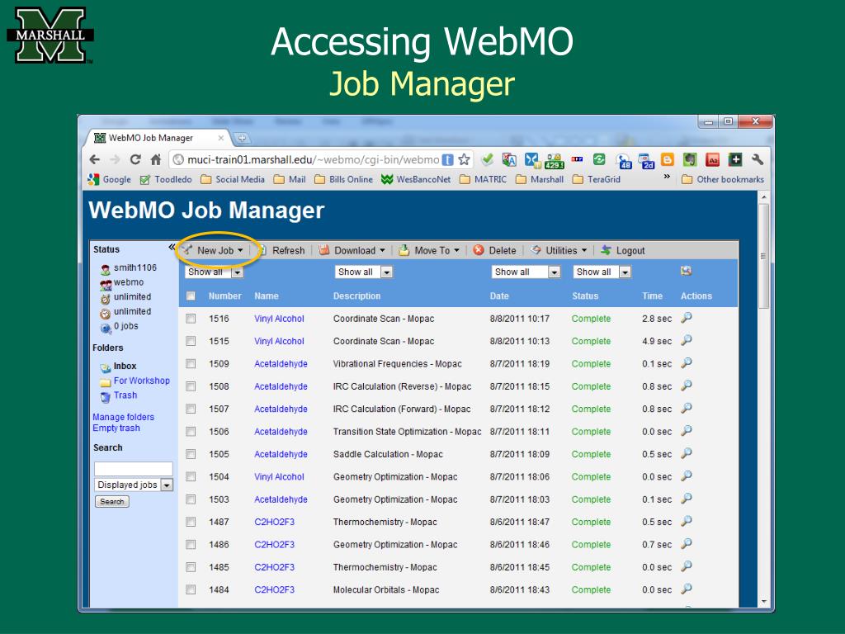The width and height of the screenshot is (845, 634).
Task: Open the Utilities dropdown menu
Action: click(x=559, y=250)
